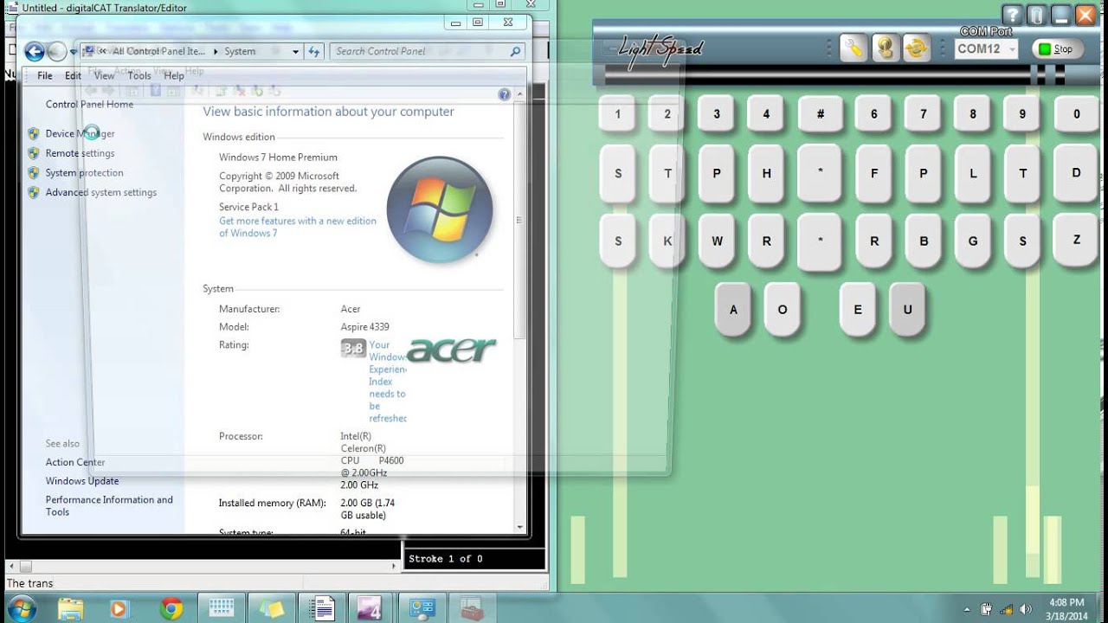This screenshot has width=1108, height=623.
Task: Open the Edit menu in Control Panel
Action: pos(73,75)
